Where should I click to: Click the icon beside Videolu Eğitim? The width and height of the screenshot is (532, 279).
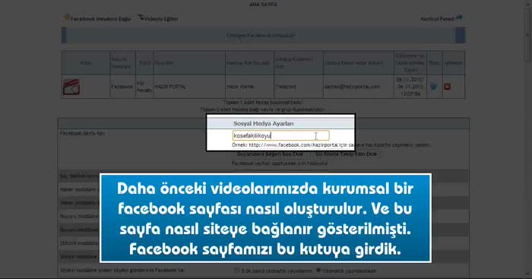pos(141,17)
